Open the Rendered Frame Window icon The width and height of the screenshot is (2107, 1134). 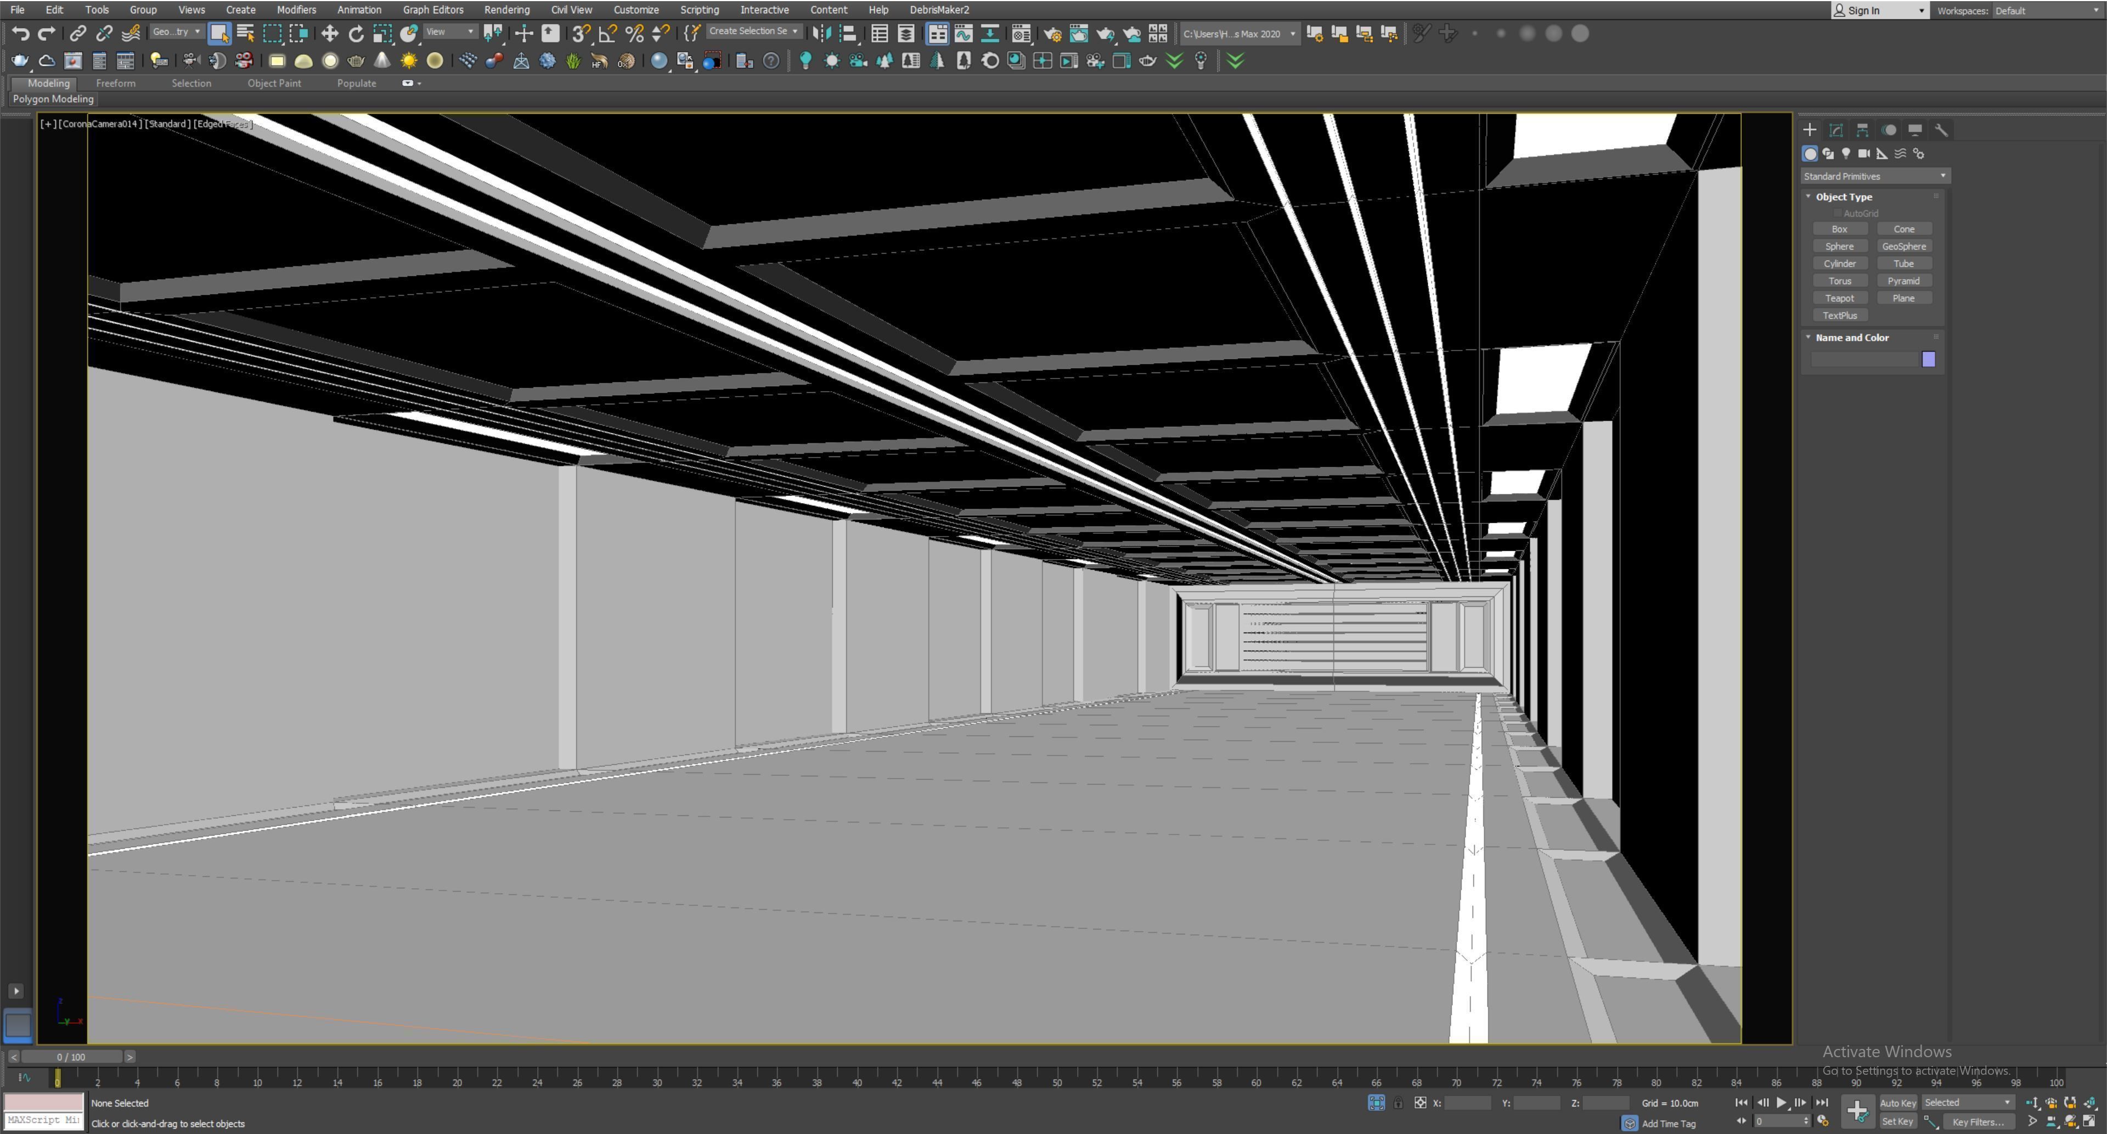coord(1079,33)
